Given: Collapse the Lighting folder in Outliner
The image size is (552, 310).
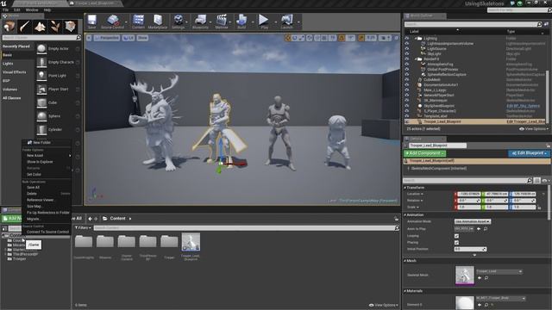Looking at the screenshot, I should point(416,38).
